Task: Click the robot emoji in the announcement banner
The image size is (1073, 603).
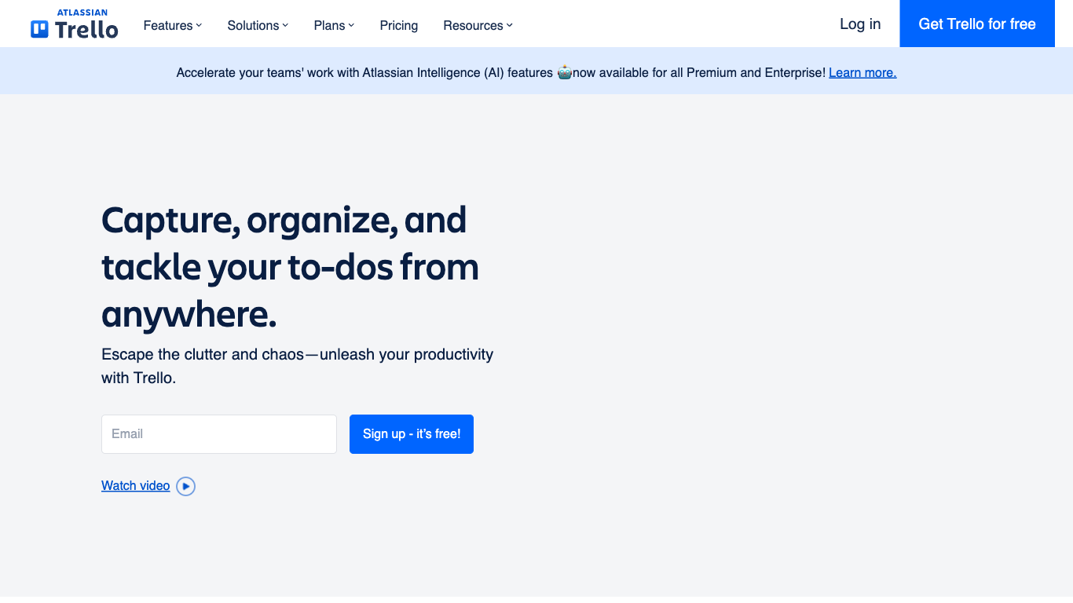Action: pos(564,72)
